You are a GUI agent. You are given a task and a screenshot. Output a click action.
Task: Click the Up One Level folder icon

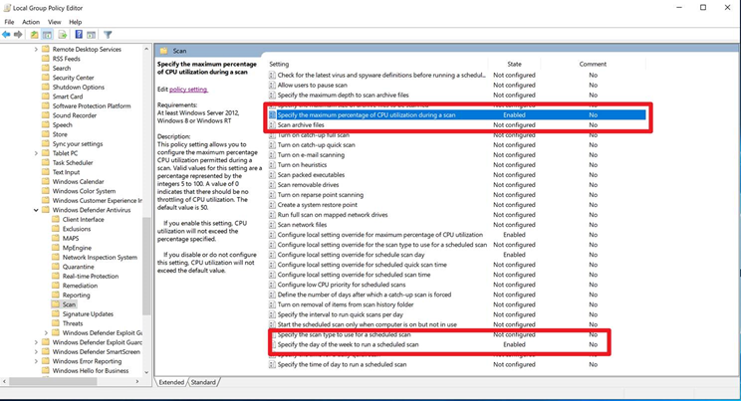click(35, 35)
